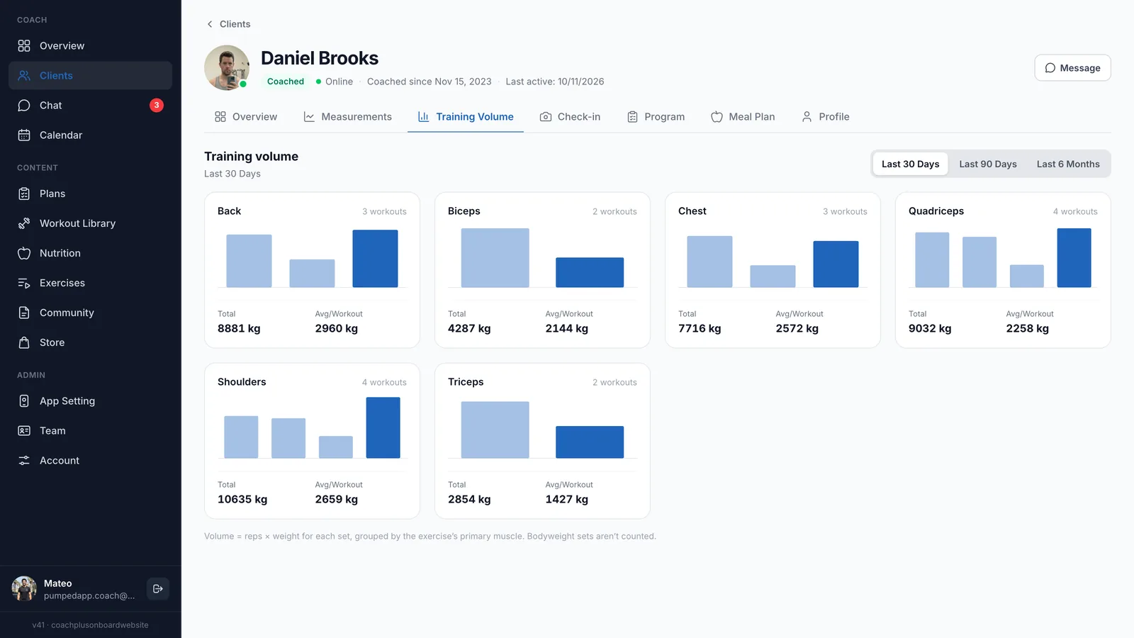Image resolution: width=1134 pixels, height=638 pixels.
Task: Switch to Last 6 Months range
Action: [1068, 164]
